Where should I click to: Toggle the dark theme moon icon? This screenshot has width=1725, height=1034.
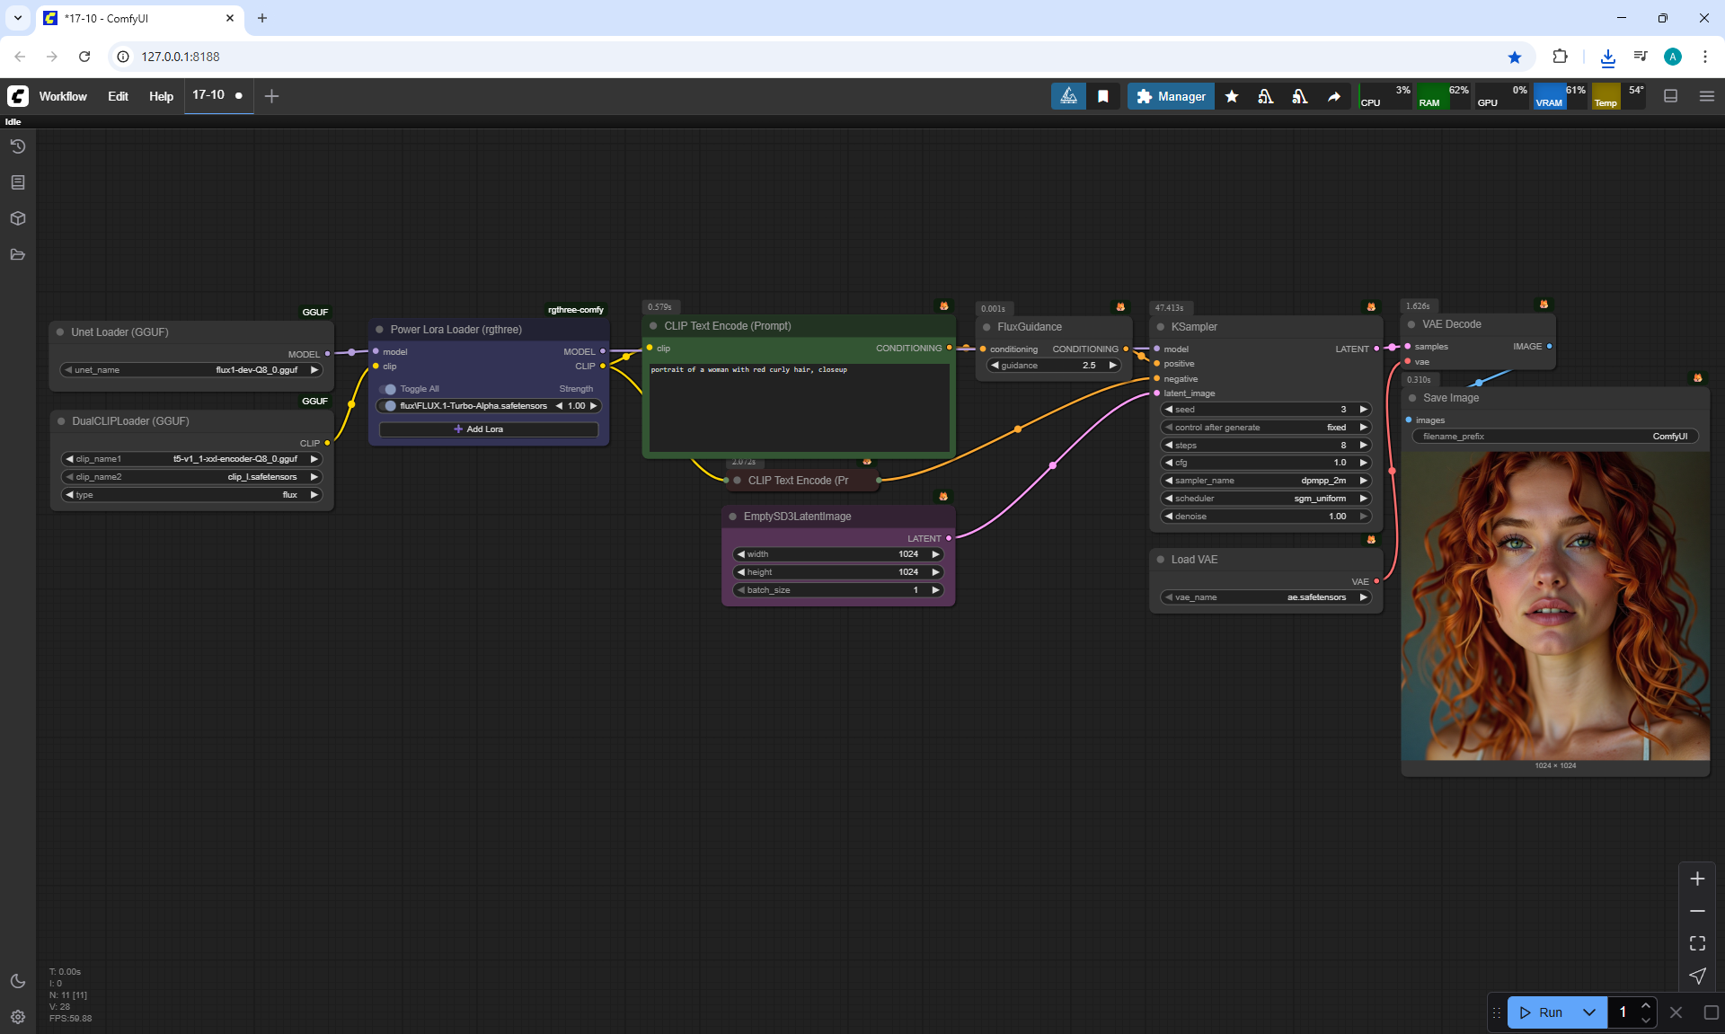click(17, 981)
